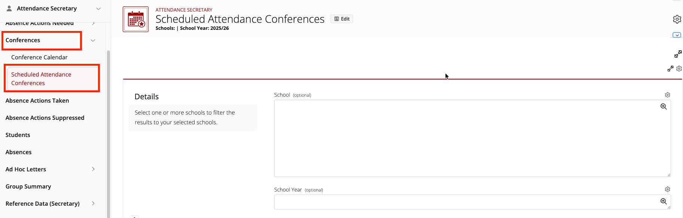
Task: Open Scheduled Attendance Conferences link
Action: (x=41, y=78)
